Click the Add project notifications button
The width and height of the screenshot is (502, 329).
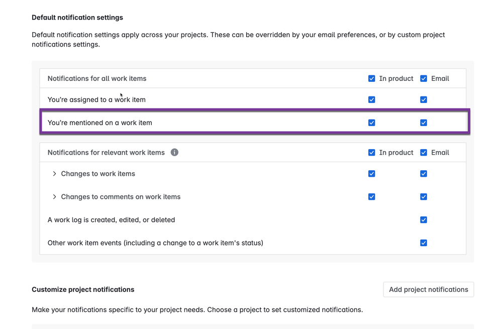tap(428, 289)
